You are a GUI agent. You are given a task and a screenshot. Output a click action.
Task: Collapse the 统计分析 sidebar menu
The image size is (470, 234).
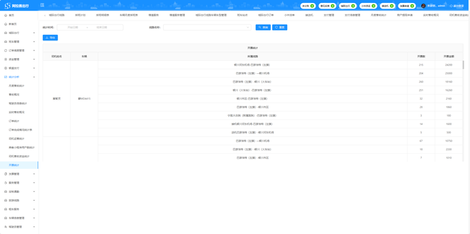pyautogui.click(x=34, y=77)
